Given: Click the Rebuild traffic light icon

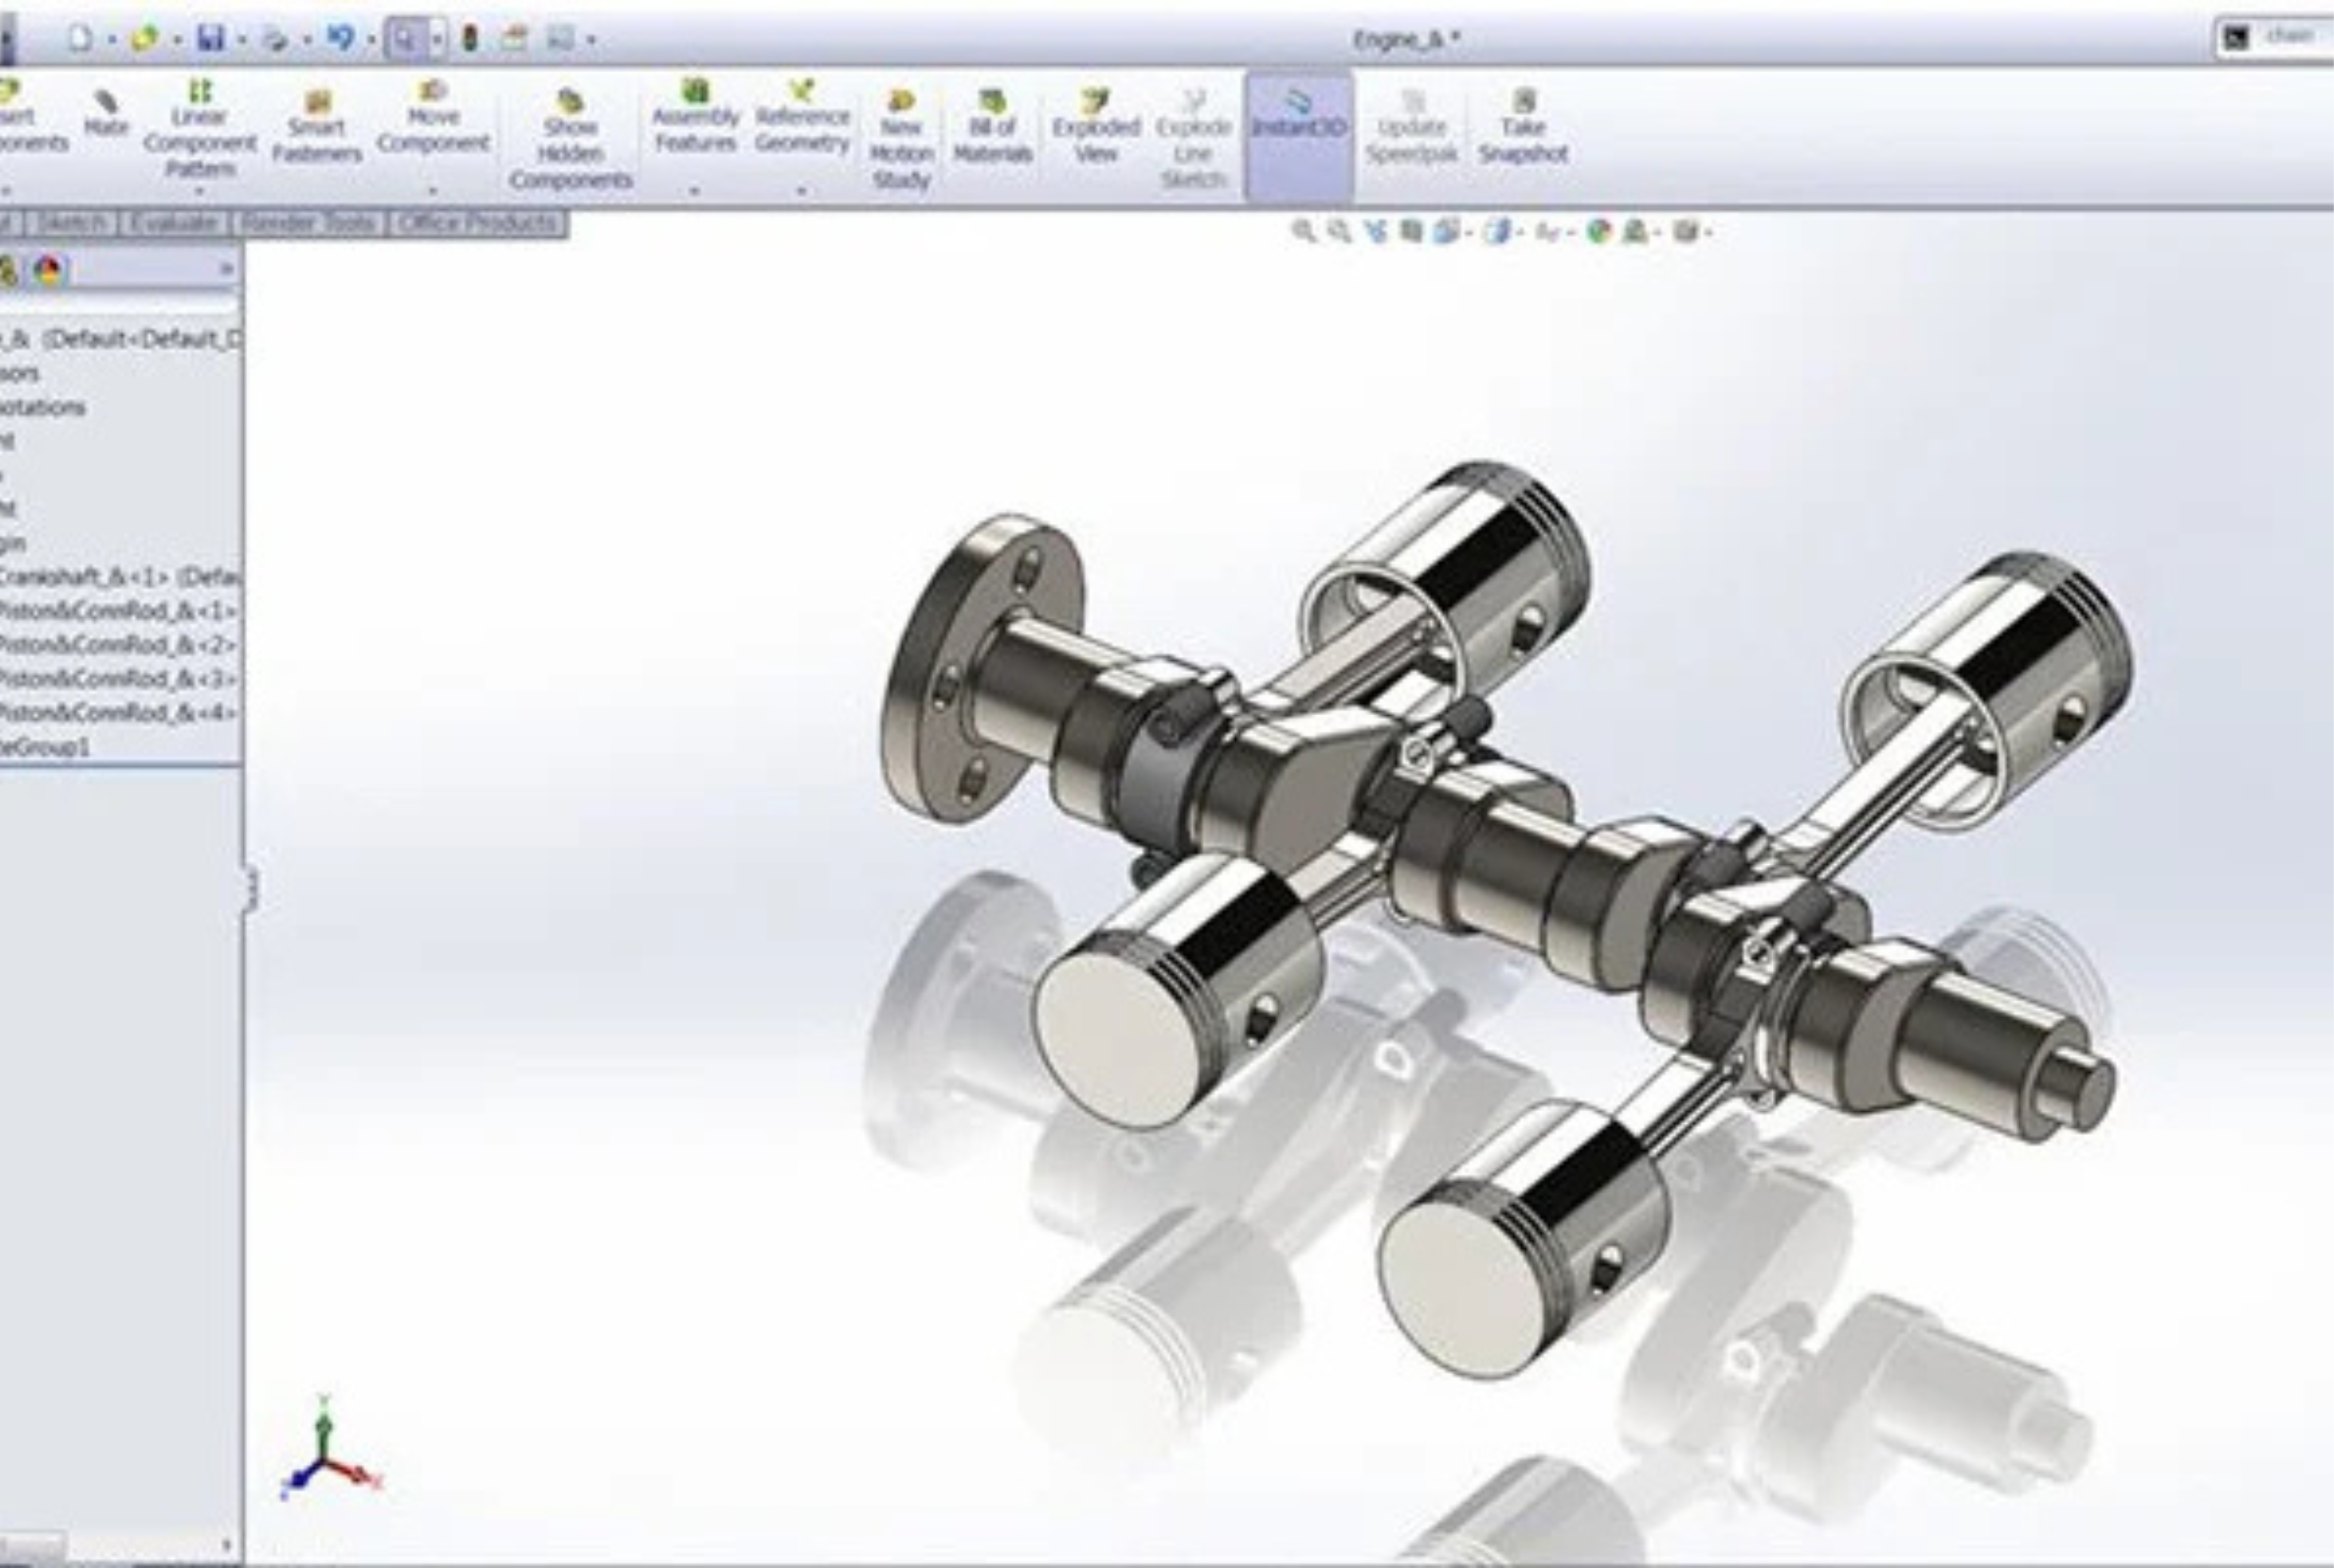Looking at the screenshot, I should coord(470,39).
